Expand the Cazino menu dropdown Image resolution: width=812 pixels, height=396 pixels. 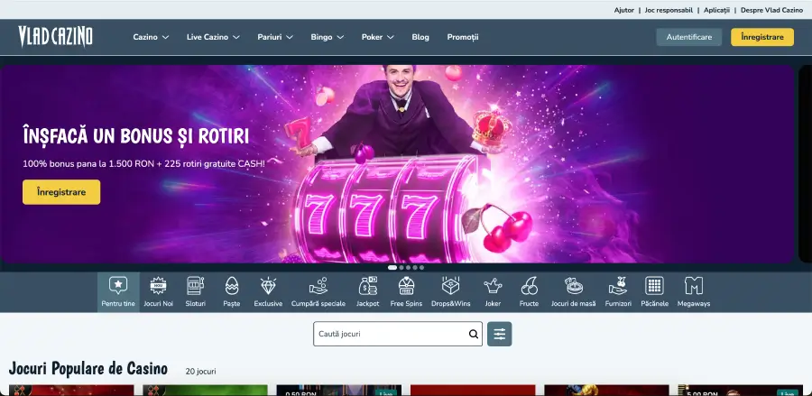(151, 37)
